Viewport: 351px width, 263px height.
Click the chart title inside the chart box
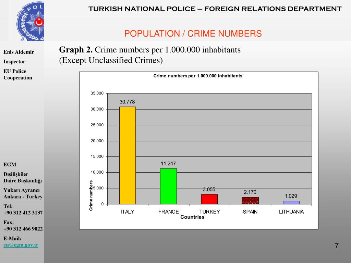coord(198,76)
